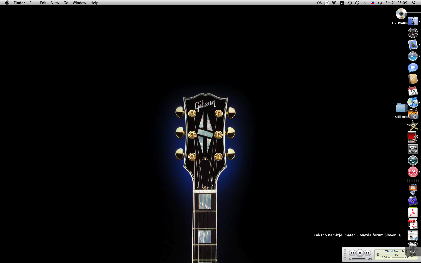421x263 pixels.
Task: Pause the song in iTunes mini player
Action: [360, 253]
